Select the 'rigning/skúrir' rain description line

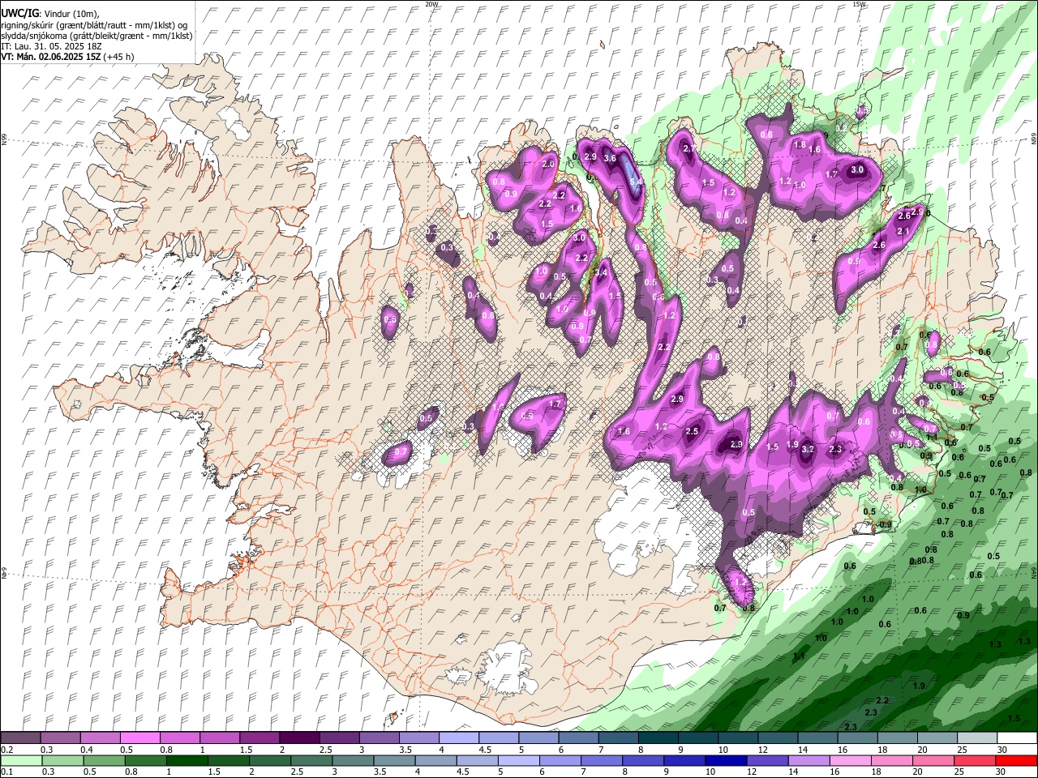pyautogui.click(x=96, y=25)
